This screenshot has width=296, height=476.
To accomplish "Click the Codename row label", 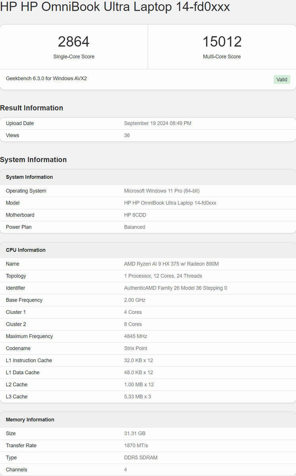I will point(18,348).
